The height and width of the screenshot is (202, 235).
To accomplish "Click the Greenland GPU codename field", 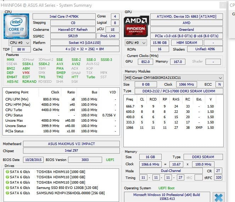I will 186,30.
